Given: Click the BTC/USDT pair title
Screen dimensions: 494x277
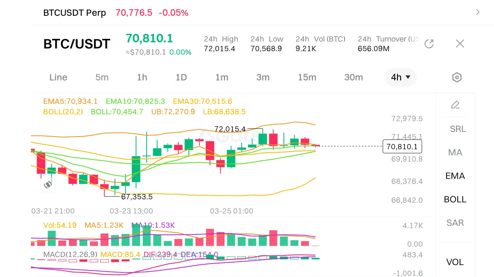Looking at the screenshot, I should [77, 44].
